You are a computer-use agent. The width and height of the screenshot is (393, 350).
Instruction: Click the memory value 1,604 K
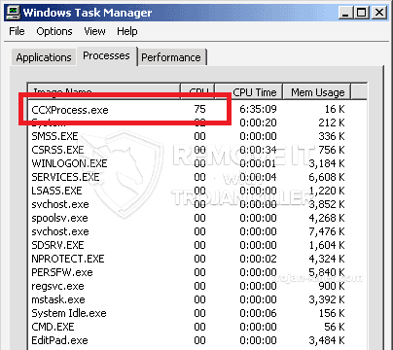tap(327, 245)
